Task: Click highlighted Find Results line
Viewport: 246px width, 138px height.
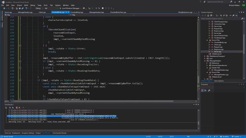Action: (62, 116)
